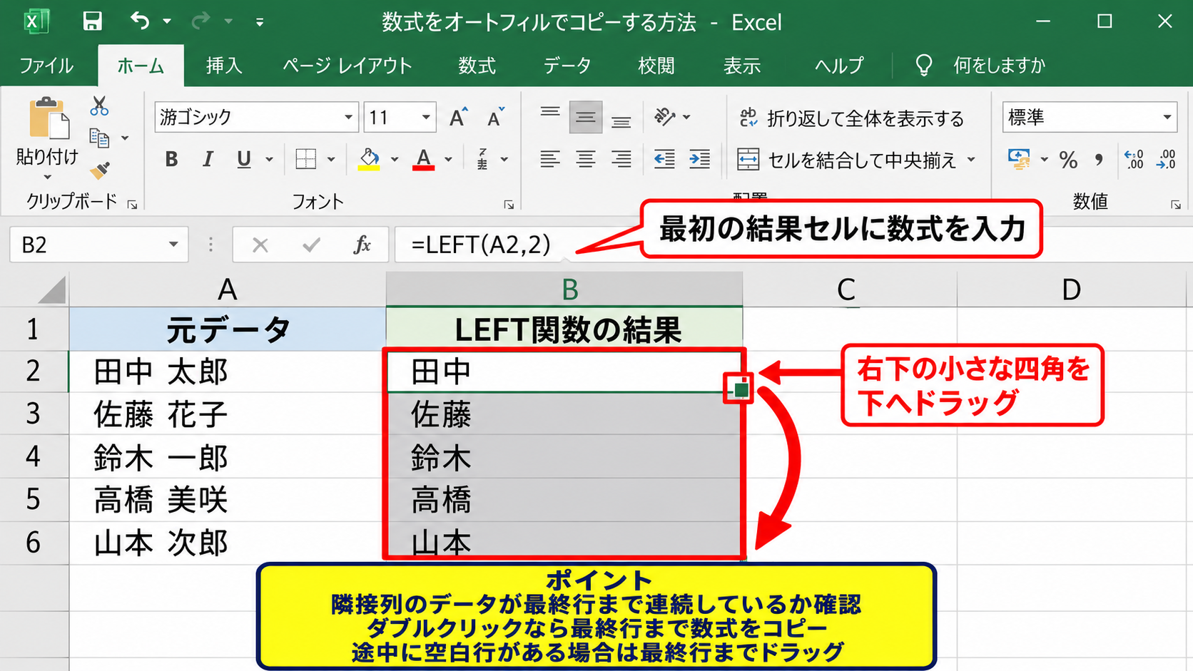Click the Borders grid icon
The image size is (1193, 671).
[x=305, y=159]
